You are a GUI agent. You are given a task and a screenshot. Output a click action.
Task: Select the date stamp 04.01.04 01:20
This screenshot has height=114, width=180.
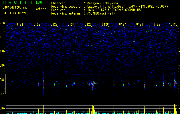(15, 13)
